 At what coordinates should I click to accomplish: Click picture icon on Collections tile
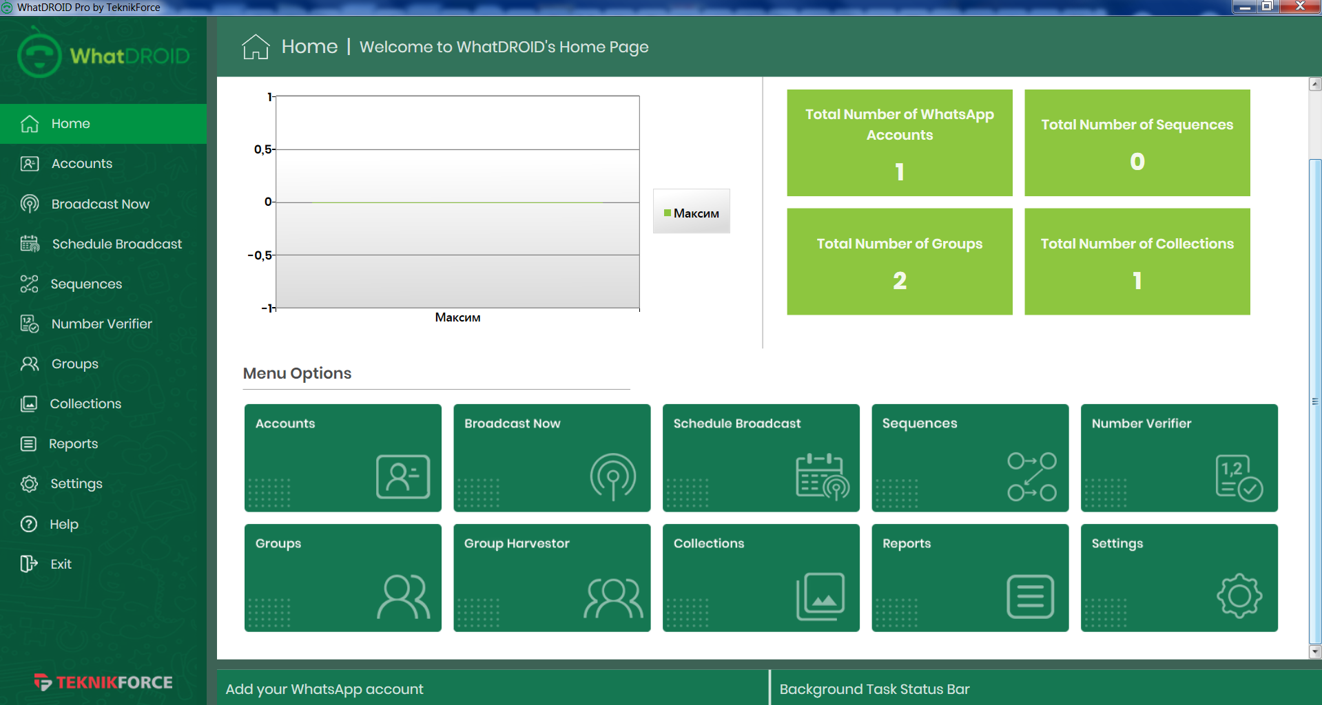820,596
